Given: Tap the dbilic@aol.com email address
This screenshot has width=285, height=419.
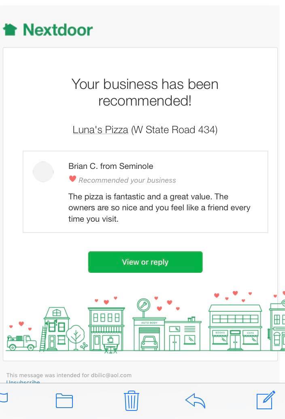Looking at the screenshot, I should pos(111,375).
